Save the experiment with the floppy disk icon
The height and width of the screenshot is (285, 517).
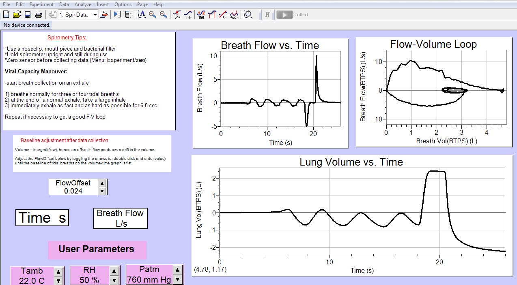tap(28, 15)
